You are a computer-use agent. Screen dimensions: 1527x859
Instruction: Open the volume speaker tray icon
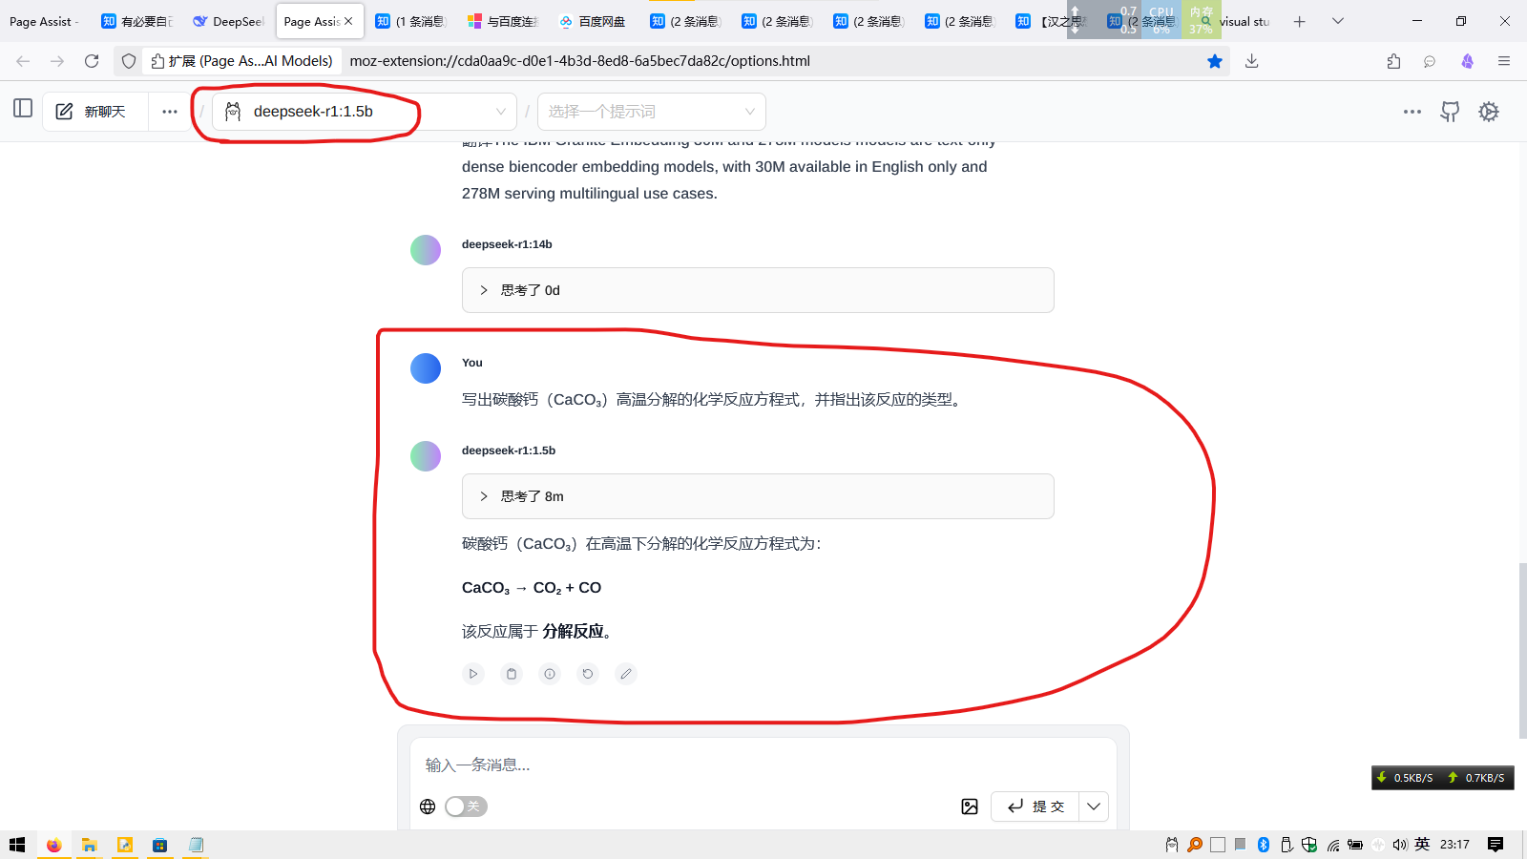[x=1400, y=845]
